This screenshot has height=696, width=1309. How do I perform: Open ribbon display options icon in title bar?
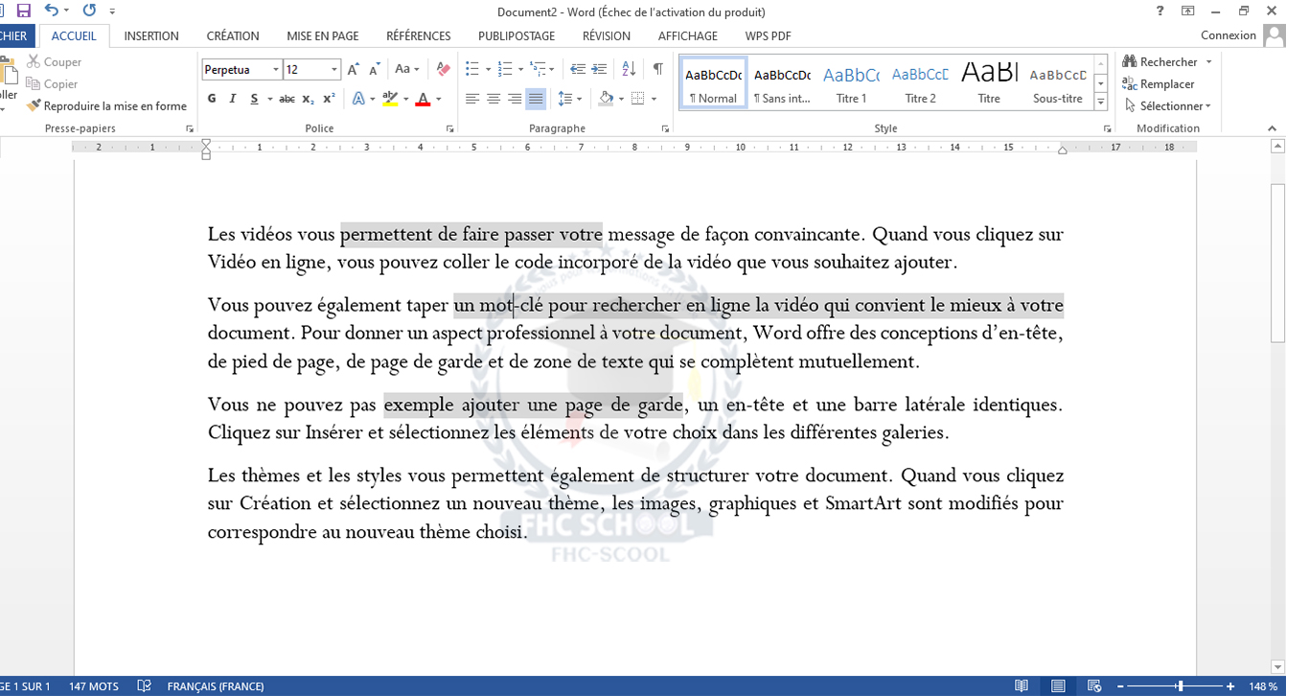click(1188, 11)
